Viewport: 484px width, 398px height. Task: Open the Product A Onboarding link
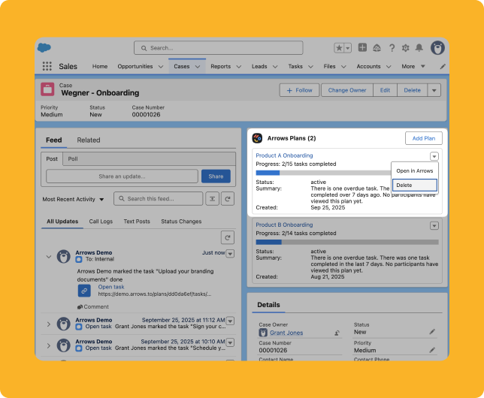(284, 155)
